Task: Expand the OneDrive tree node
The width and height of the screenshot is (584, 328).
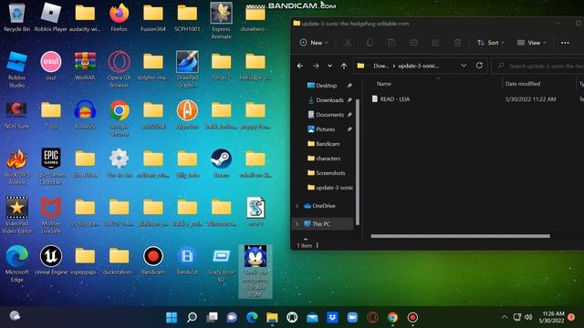Action: click(297, 206)
